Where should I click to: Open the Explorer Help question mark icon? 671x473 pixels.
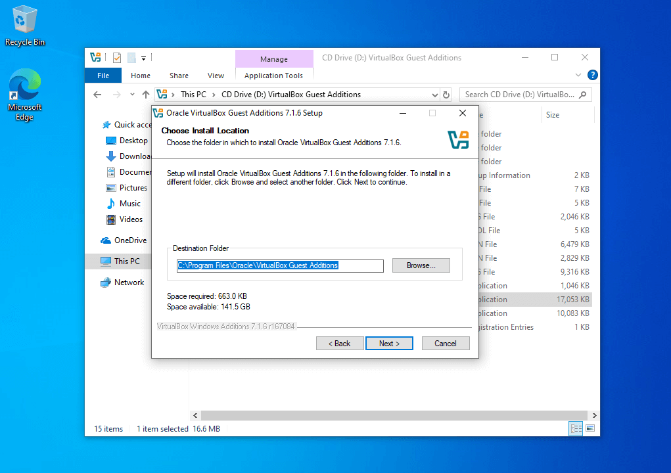point(593,76)
